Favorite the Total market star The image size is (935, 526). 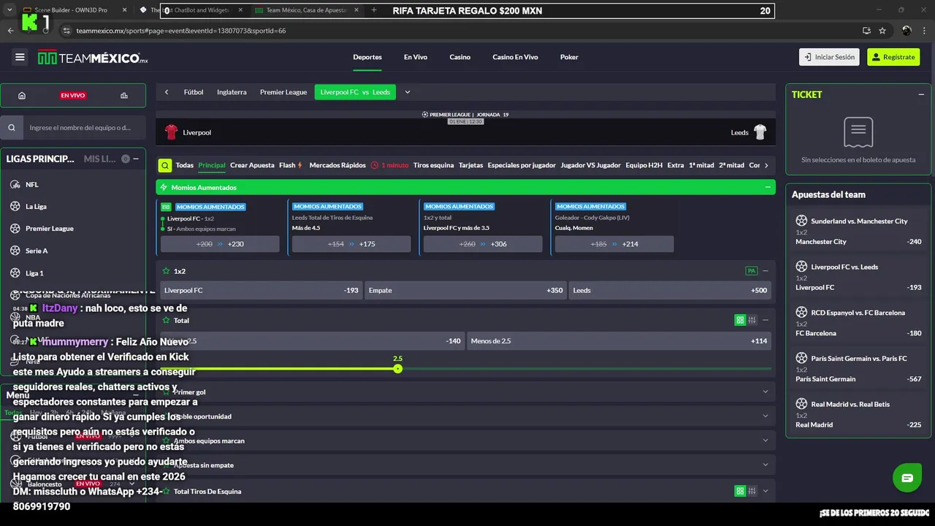tap(166, 320)
